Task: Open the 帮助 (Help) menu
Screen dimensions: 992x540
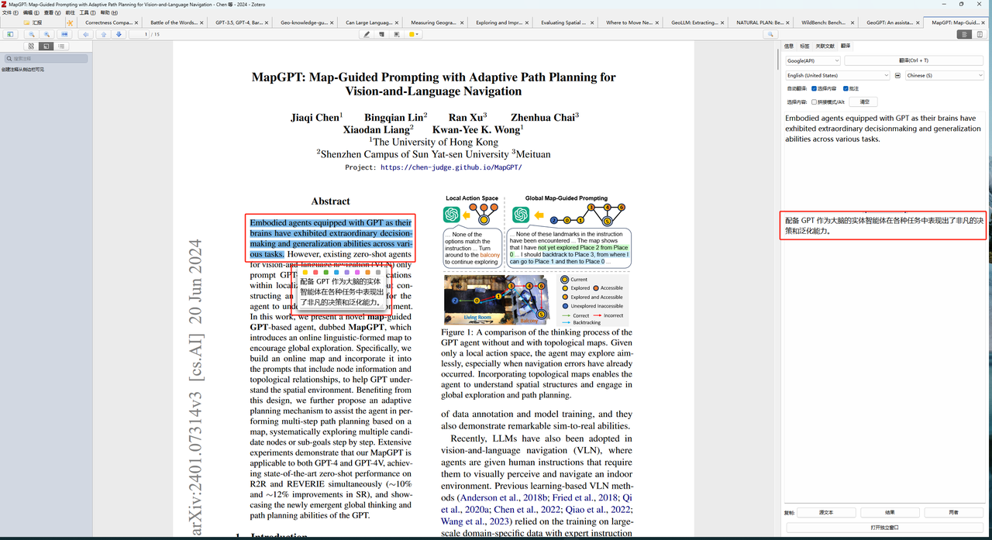Action: pyautogui.click(x=110, y=12)
